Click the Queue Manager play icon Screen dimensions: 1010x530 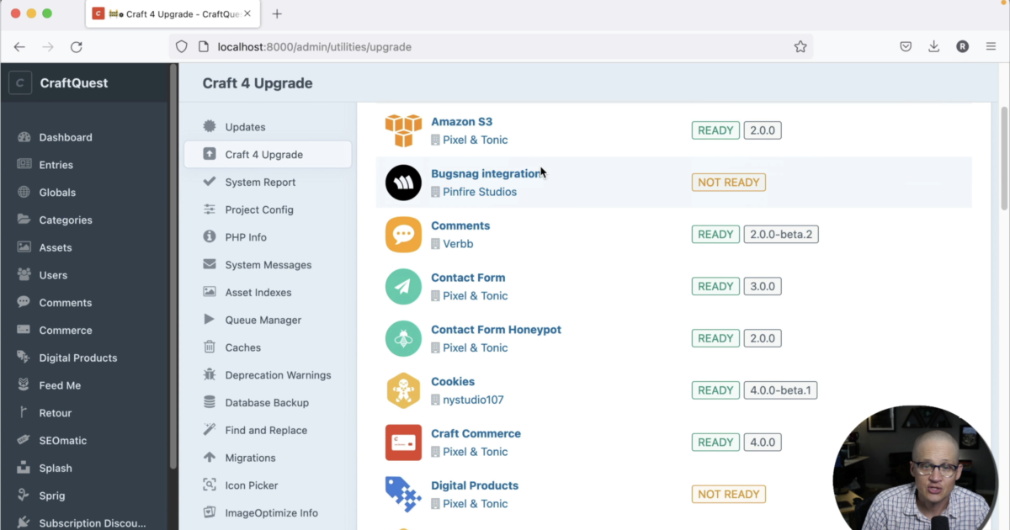pyautogui.click(x=210, y=320)
